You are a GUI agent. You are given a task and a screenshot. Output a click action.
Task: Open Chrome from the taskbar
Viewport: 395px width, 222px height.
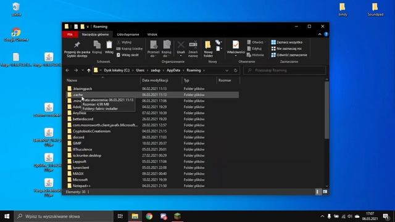(x=149, y=216)
